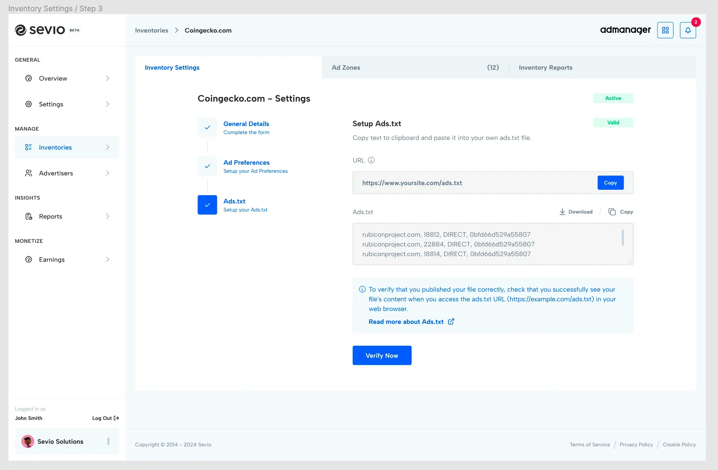Switch to the Ad Zones tab
Viewport: 718px width, 470px height.
click(x=346, y=68)
